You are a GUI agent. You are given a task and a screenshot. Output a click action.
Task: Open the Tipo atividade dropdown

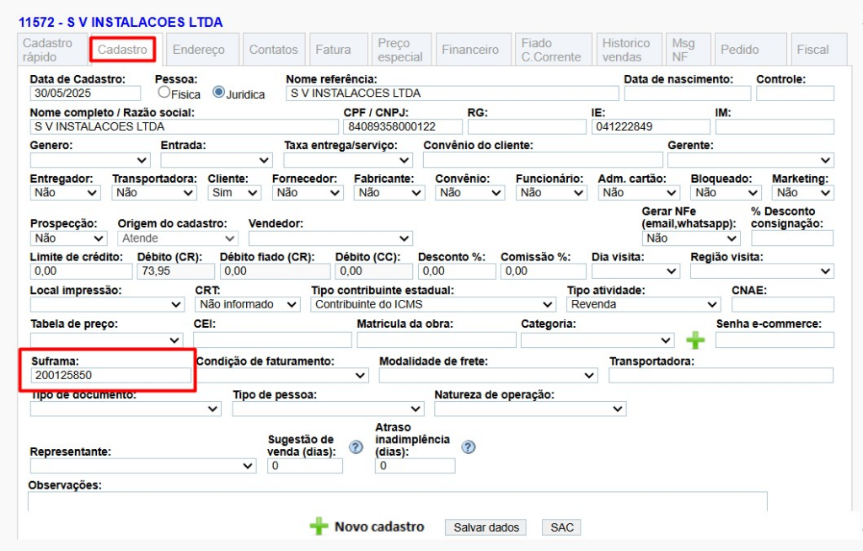[643, 304]
